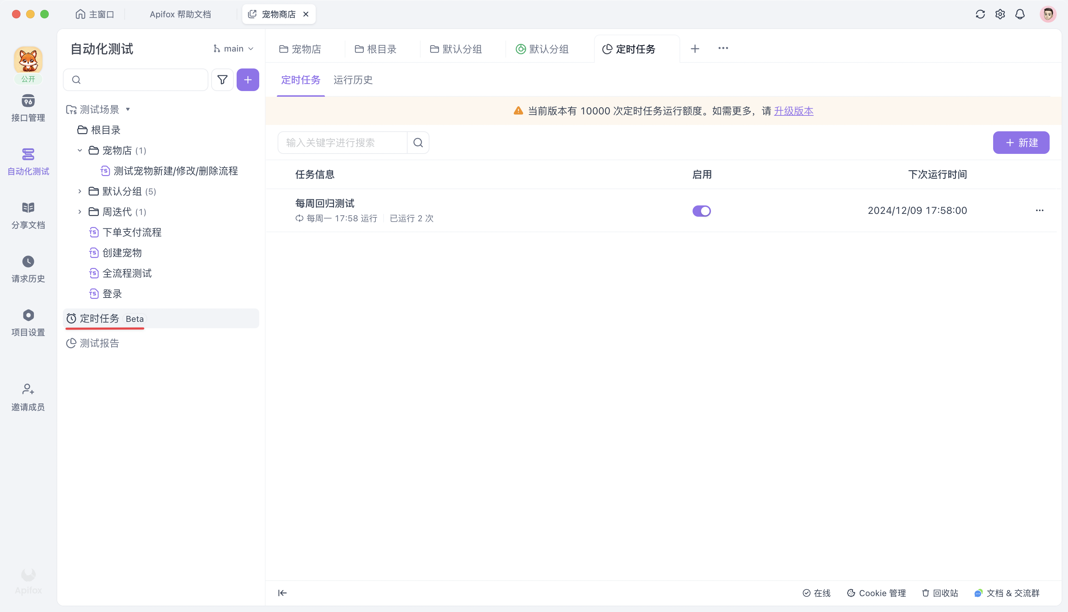The image size is (1068, 612).
Task: Focus the 输入关键字进行搜索 search field
Action: 343,143
